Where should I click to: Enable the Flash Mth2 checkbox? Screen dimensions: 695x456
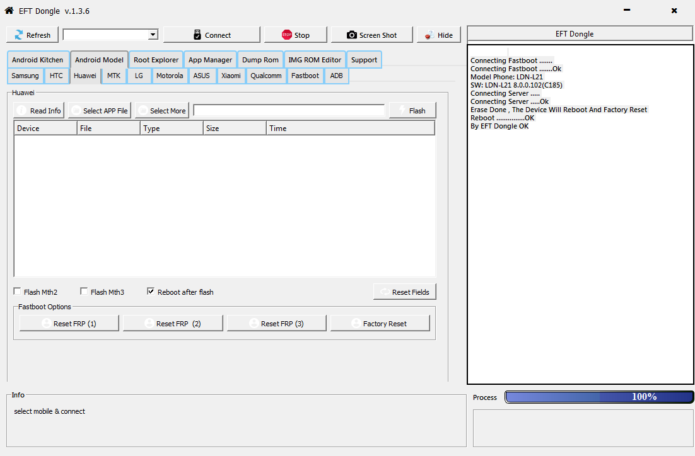17,292
